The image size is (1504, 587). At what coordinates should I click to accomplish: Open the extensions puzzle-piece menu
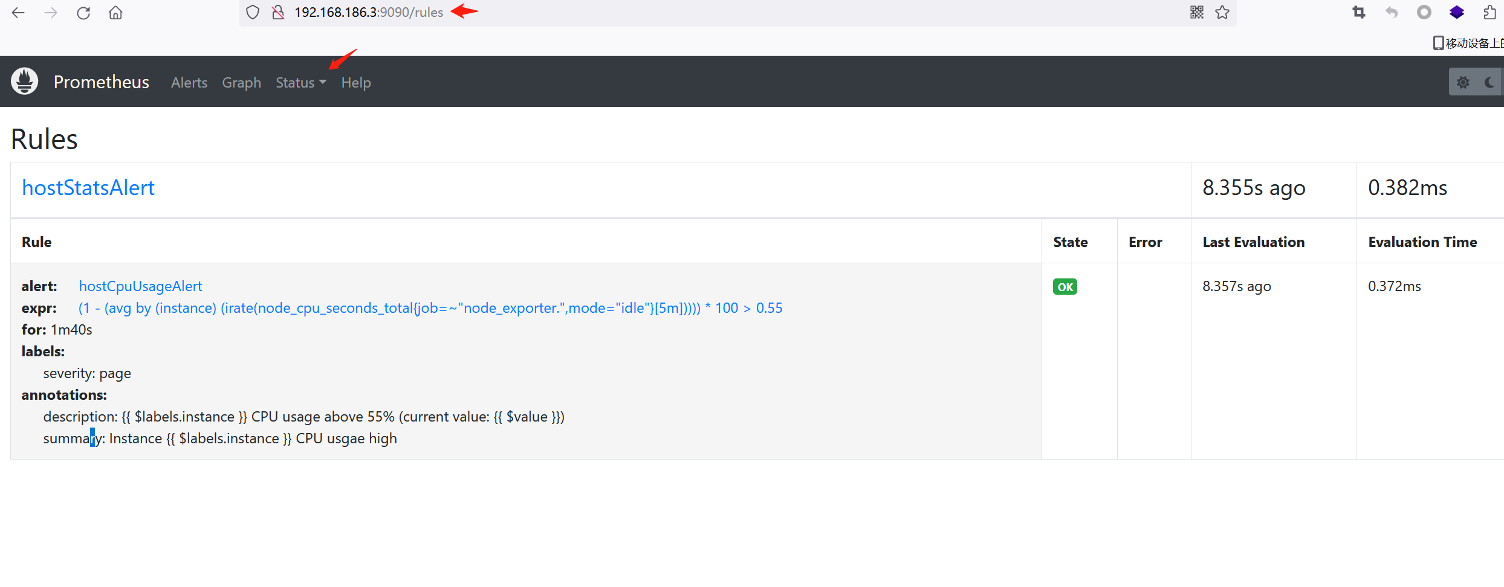pyautogui.click(x=1489, y=12)
